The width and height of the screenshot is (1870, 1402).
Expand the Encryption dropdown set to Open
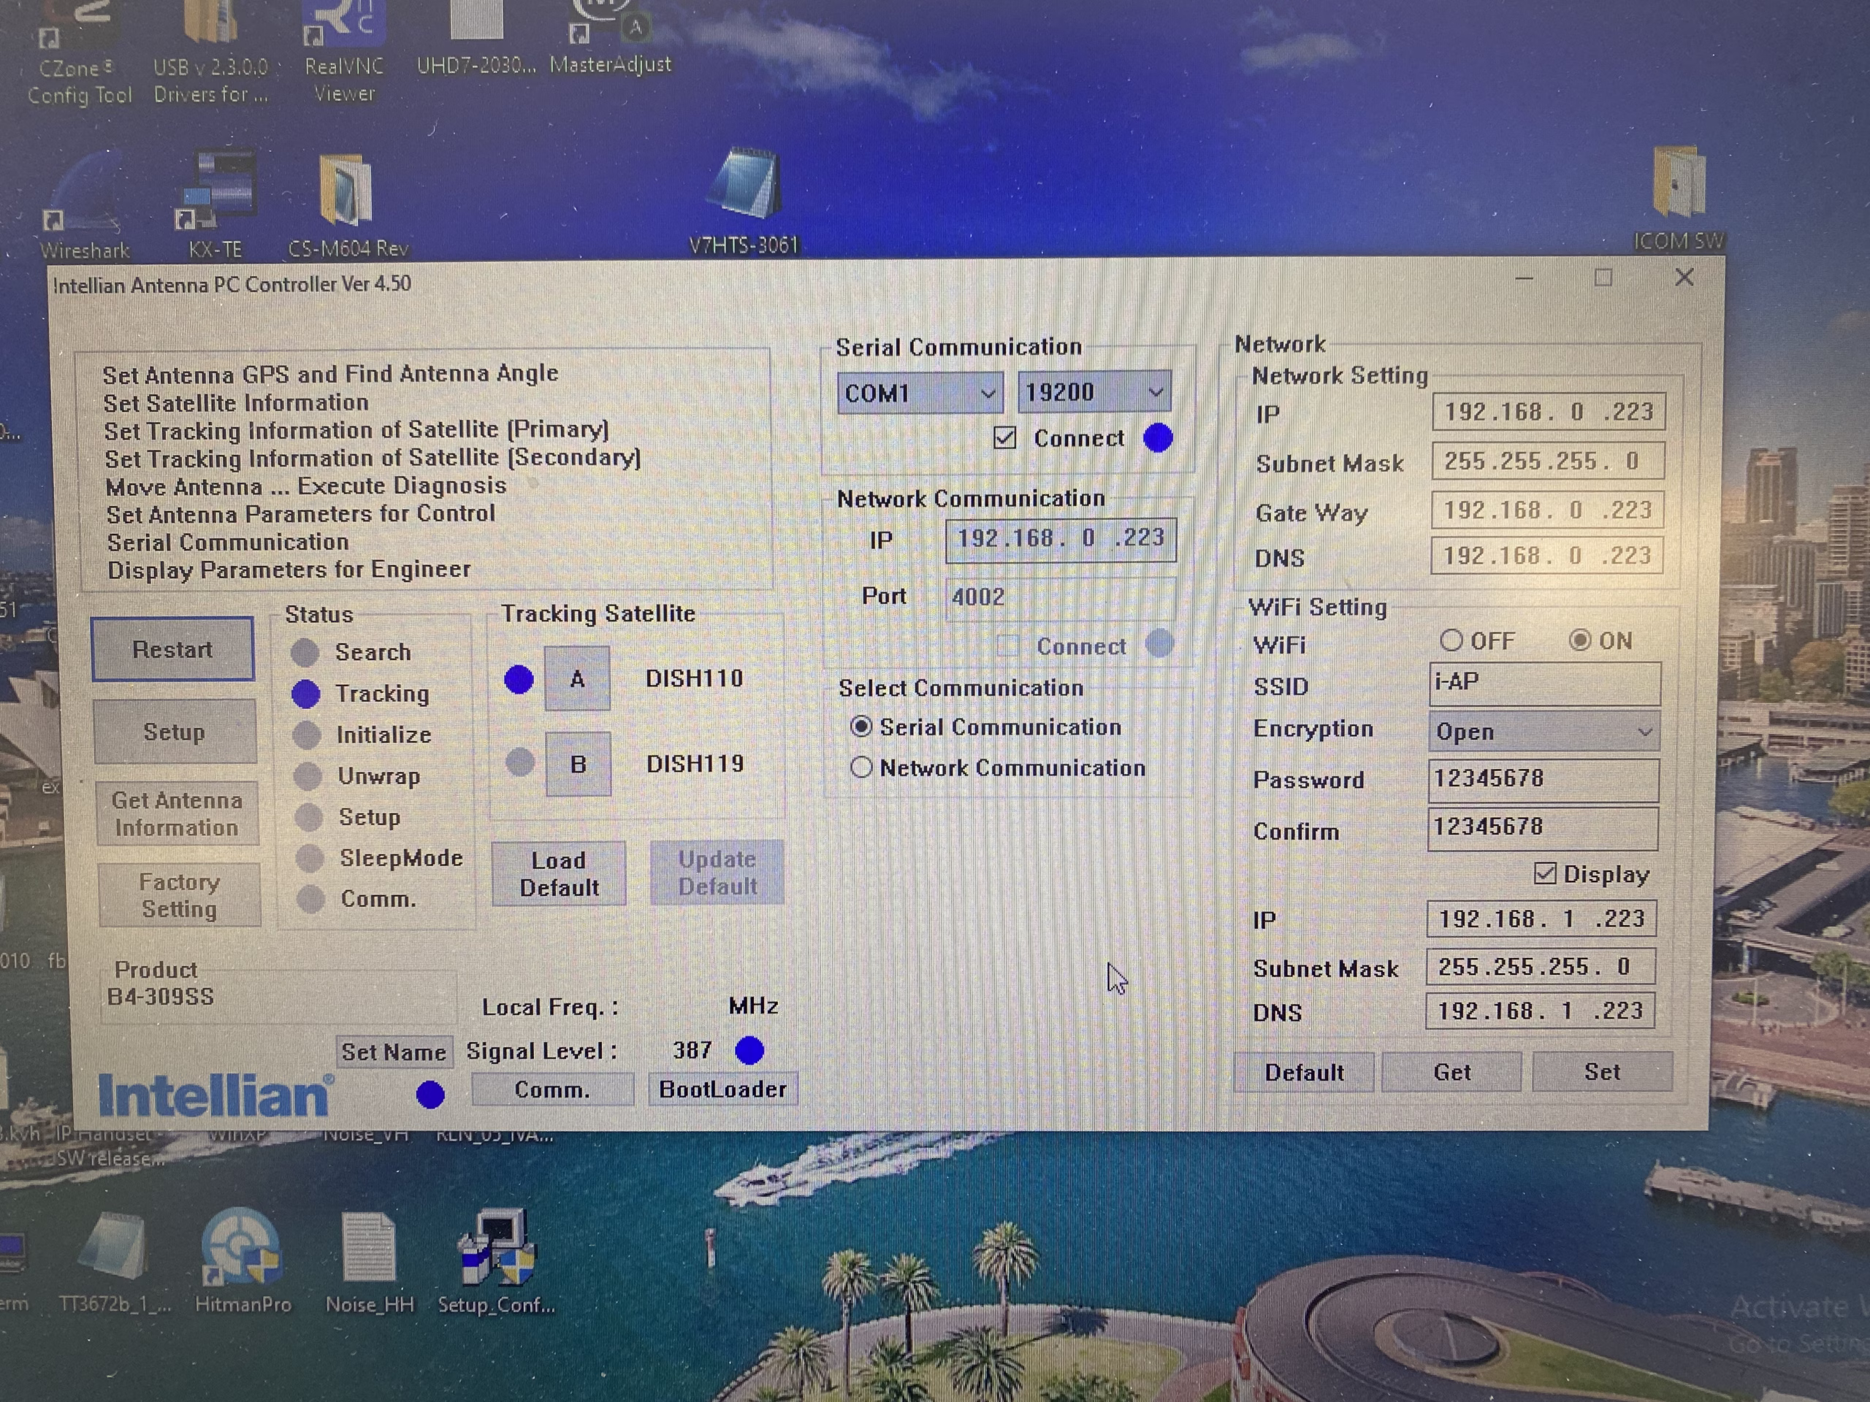click(x=1543, y=732)
